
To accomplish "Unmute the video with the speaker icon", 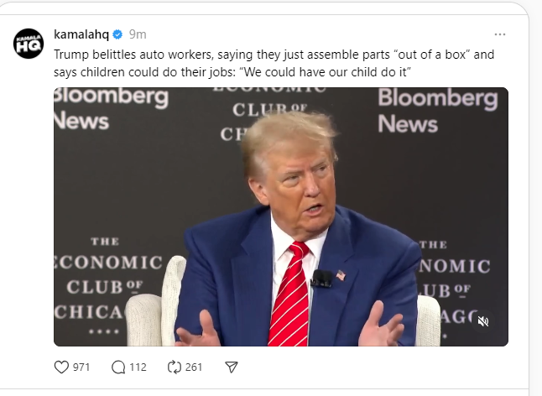I will (483, 321).
